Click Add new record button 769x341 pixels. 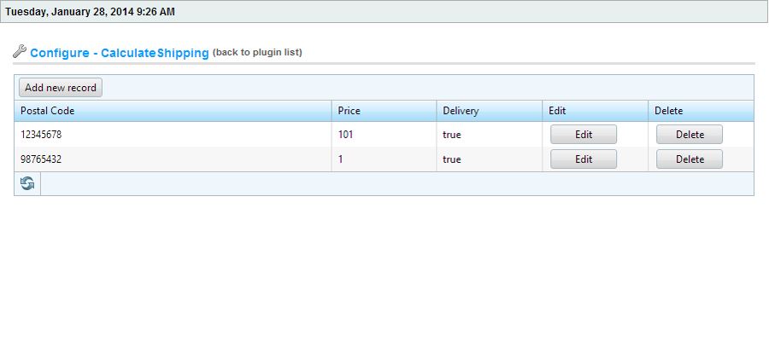(61, 88)
